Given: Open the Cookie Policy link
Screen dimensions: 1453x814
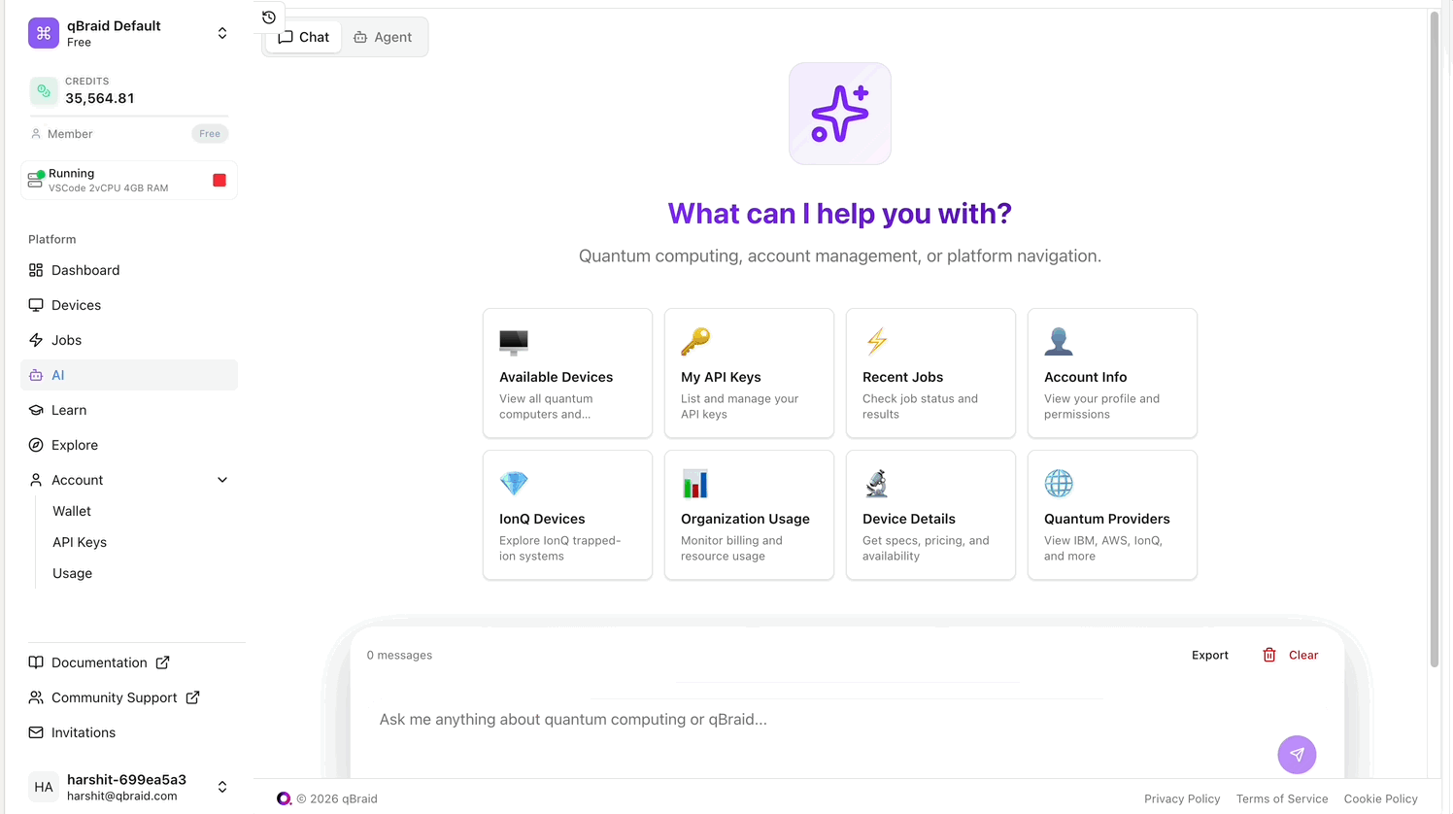Looking at the screenshot, I should pos(1381,799).
